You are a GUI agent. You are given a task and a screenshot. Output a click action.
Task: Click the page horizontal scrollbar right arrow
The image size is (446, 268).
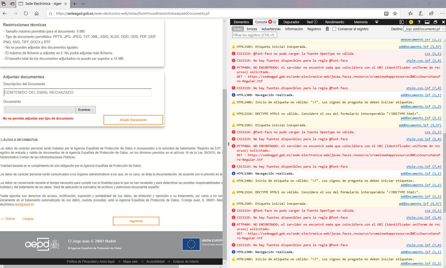click(x=220, y=266)
